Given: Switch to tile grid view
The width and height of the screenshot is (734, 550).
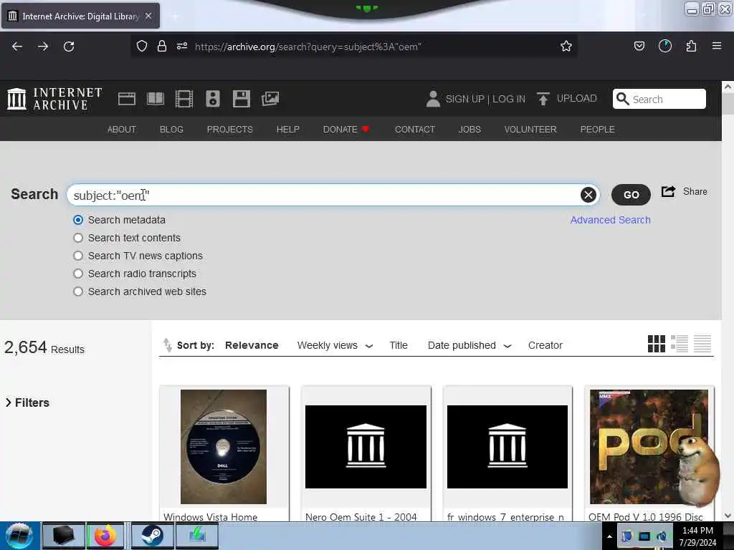Looking at the screenshot, I should point(657,344).
